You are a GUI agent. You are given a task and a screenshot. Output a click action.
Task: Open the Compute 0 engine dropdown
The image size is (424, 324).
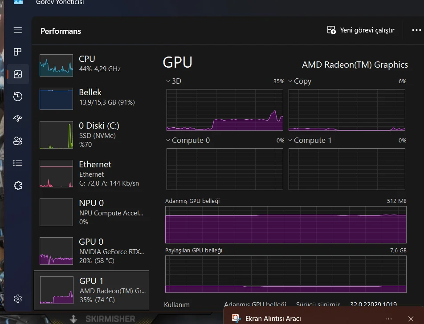click(x=168, y=140)
